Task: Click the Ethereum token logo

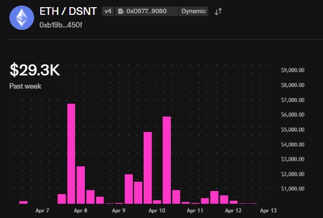Action: pos(21,18)
